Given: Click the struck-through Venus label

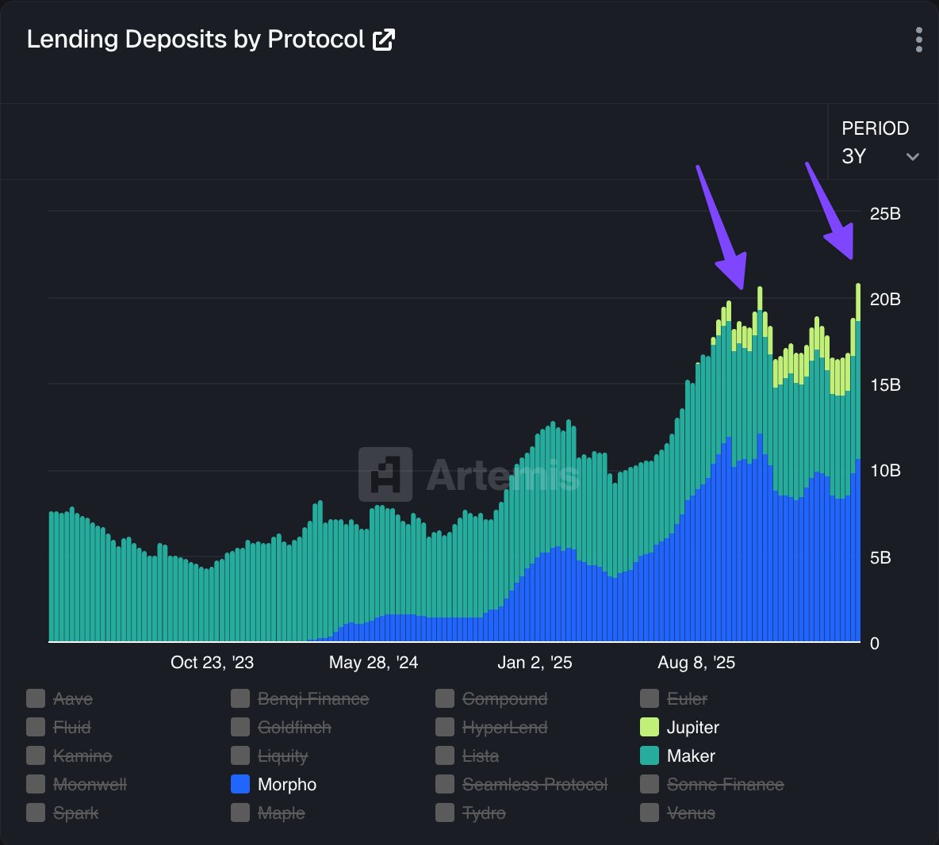Looking at the screenshot, I should [691, 812].
